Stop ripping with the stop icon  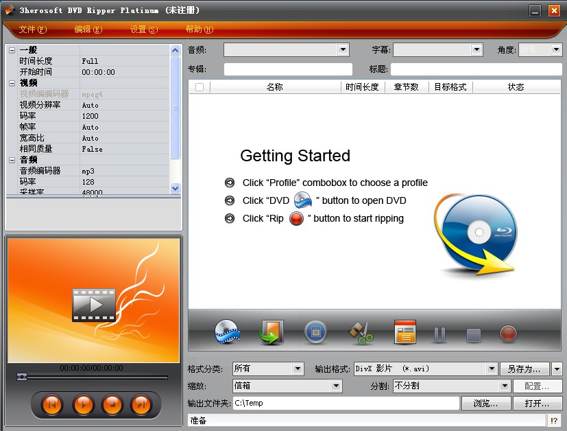[473, 334]
